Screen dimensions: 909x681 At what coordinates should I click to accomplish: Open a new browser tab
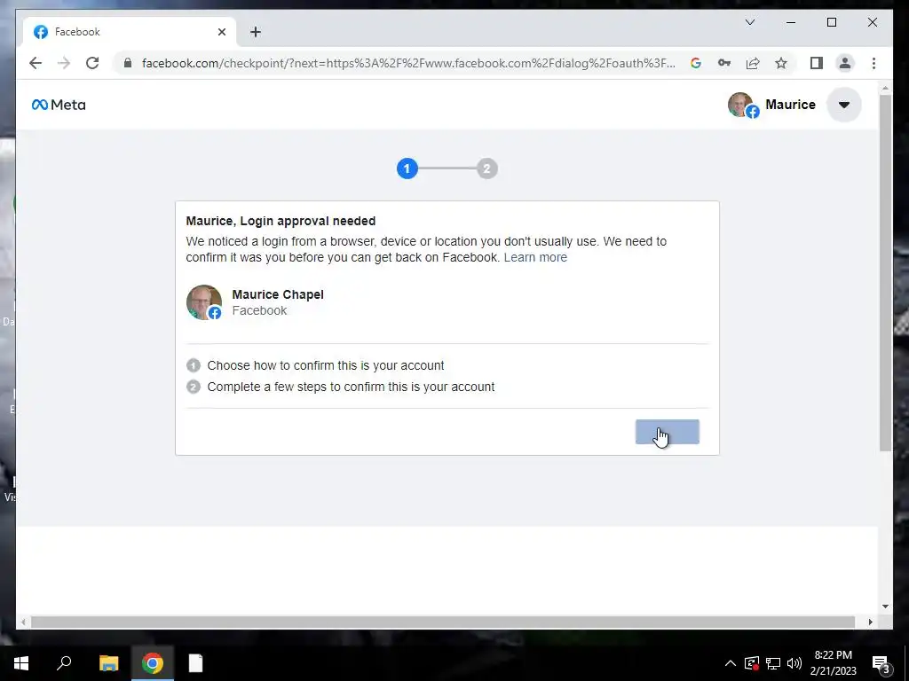coord(256,32)
